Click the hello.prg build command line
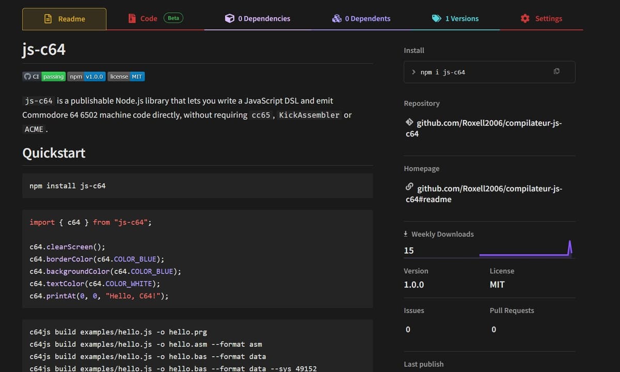 (118, 332)
